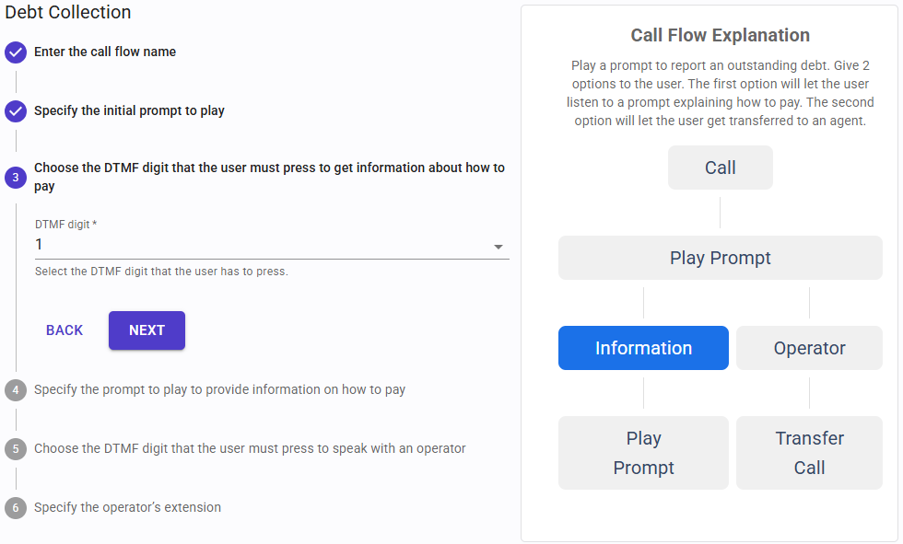Click the Play Prompt node under Information
The image size is (903, 544).
[x=643, y=453]
